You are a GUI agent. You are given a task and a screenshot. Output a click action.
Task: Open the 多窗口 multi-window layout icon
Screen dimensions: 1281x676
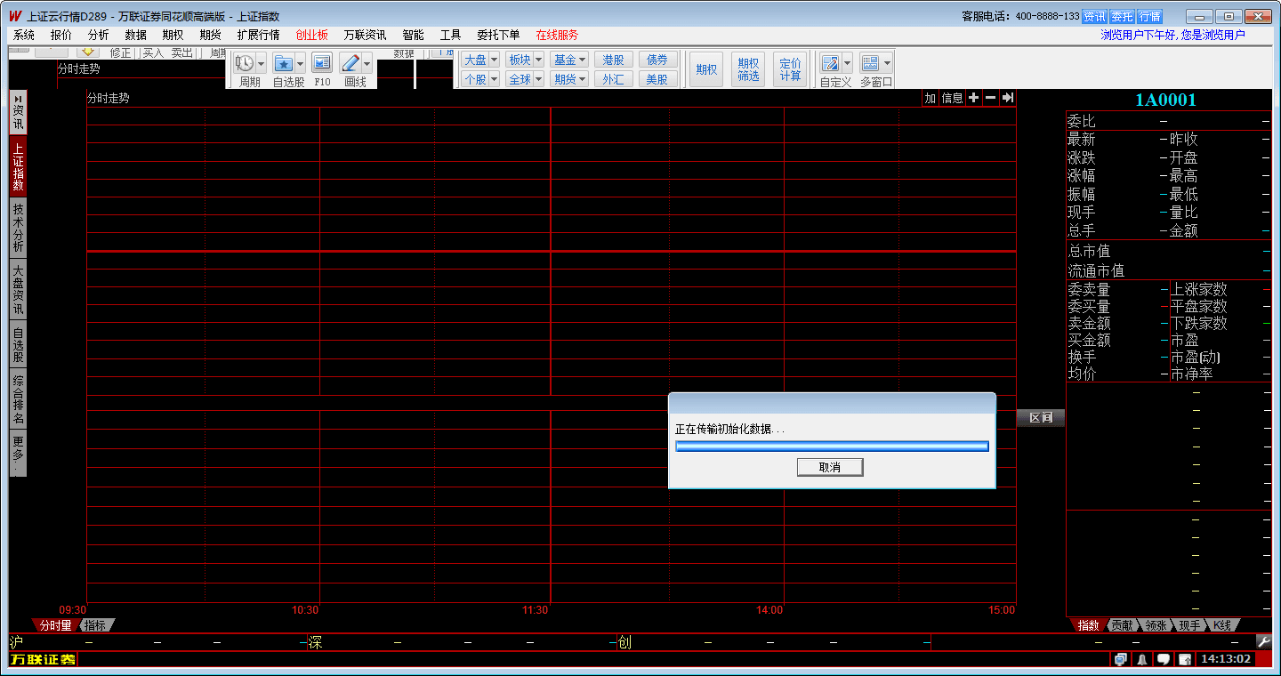tap(870, 63)
